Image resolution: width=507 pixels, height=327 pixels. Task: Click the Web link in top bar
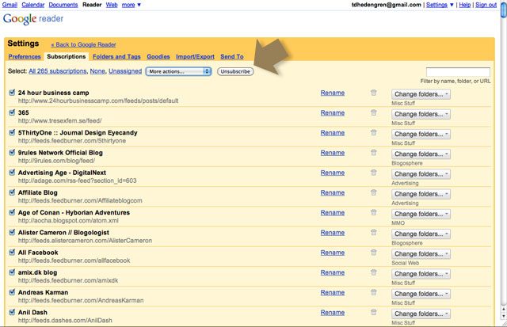tap(112, 5)
